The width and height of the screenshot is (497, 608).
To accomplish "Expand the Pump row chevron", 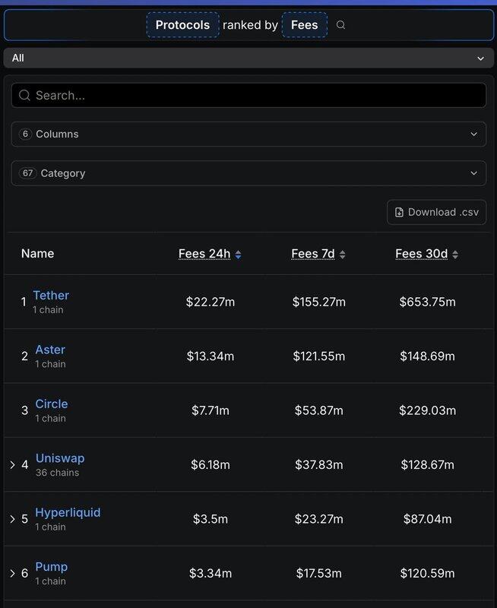I will tap(12, 573).
